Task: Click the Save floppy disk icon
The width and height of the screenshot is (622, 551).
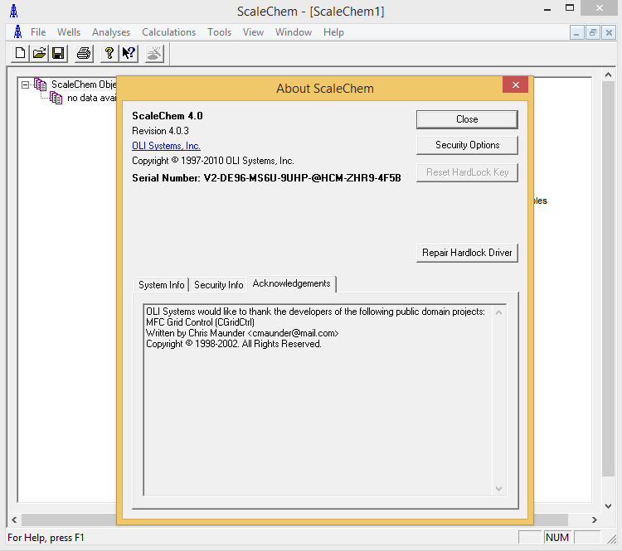Action: 58,54
